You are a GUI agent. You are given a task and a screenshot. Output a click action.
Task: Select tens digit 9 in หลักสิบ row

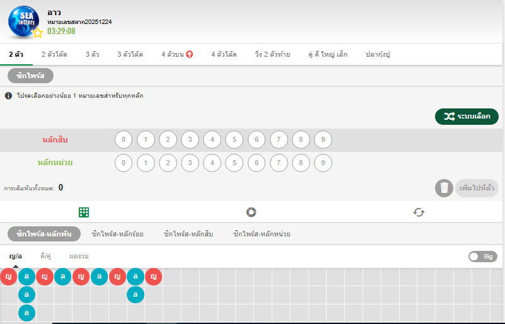[323, 139]
